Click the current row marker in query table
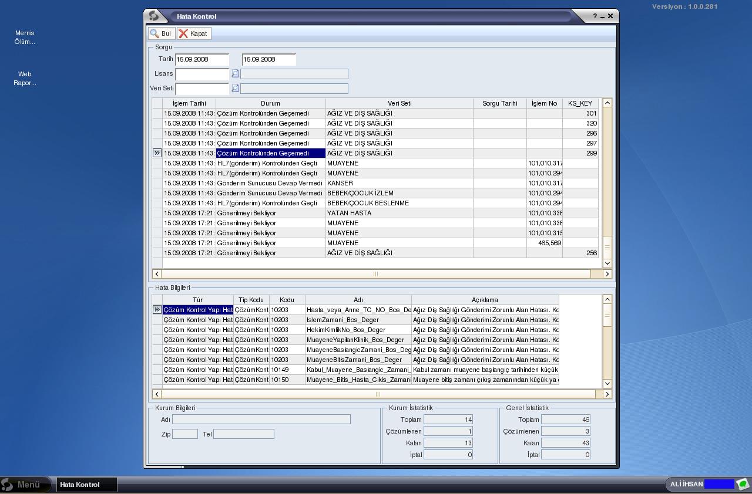Viewport: 752px width, 494px height. tap(157, 153)
